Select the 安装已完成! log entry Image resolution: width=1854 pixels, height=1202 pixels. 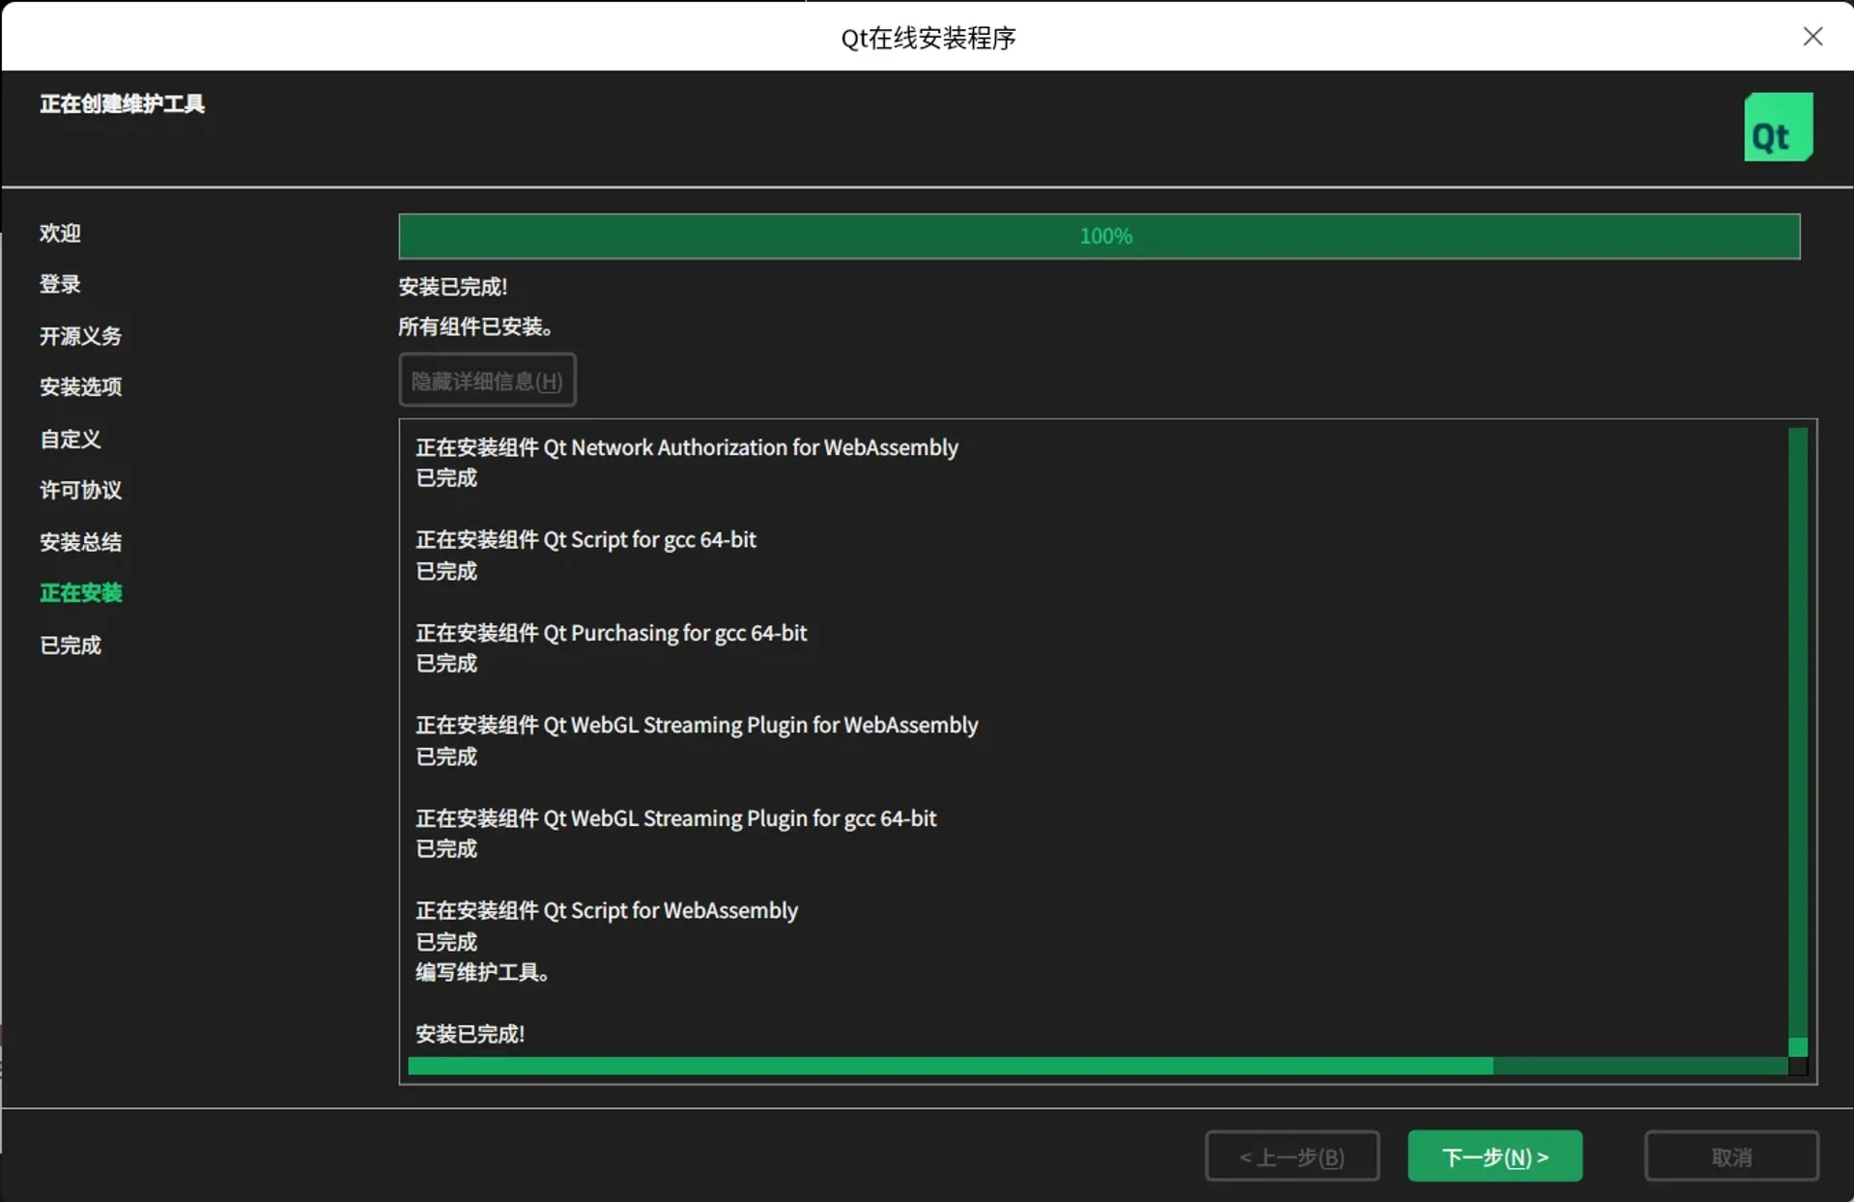[470, 1033]
